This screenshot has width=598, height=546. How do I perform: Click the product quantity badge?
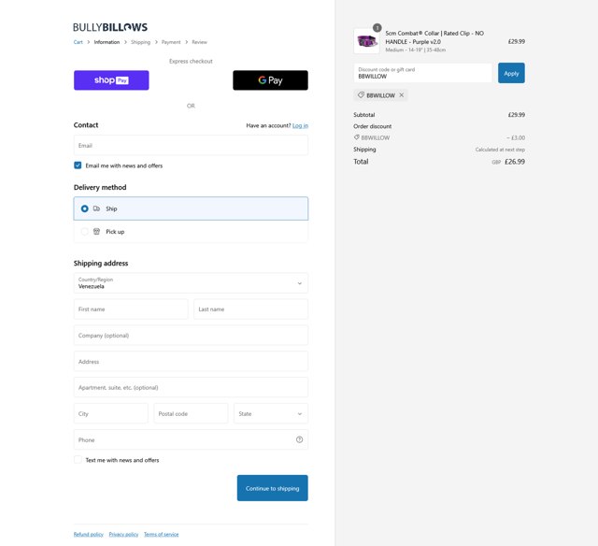pyautogui.click(x=377, y=27)
